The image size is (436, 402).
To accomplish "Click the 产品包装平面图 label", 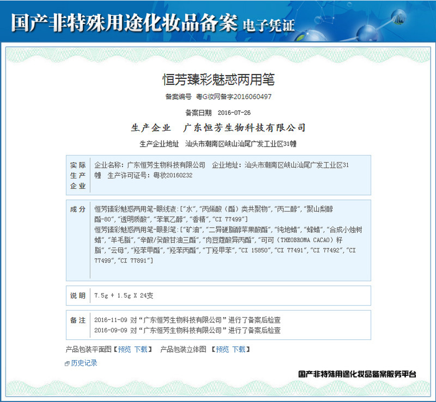I will click(88, 349).
